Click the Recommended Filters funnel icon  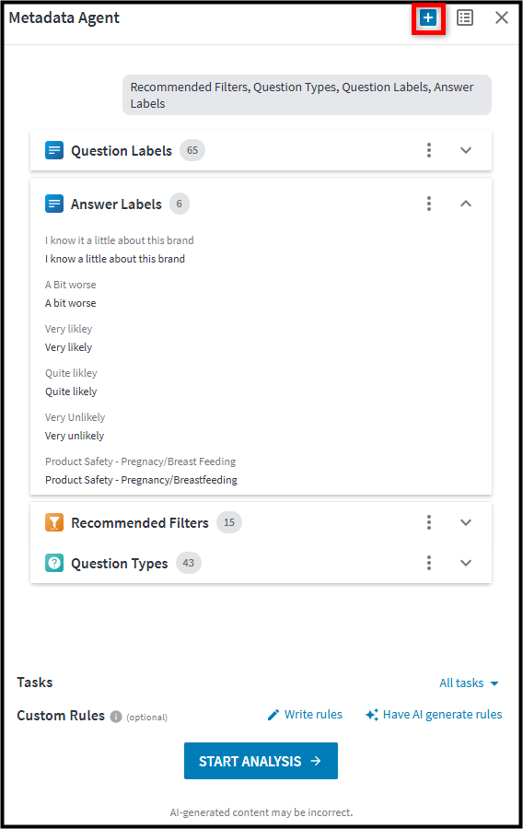click(x=54, y=522)
